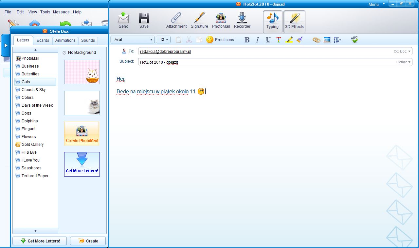This screenshot has height=248, width=419.
Task: Insert a Signature
Action: [x=199, y=20]
